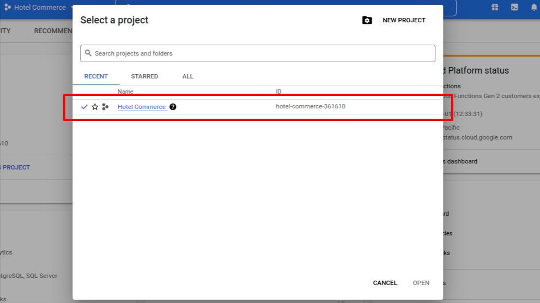540x303 pixels.
Task: Click the Name column header
Action: (125, 92)
